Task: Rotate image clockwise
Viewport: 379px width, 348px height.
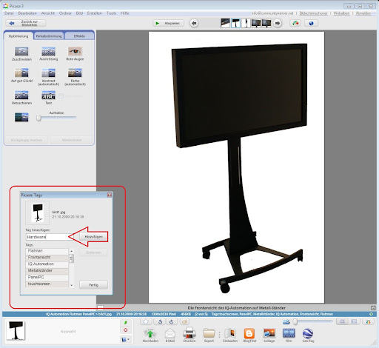Action: click(172, 321)
